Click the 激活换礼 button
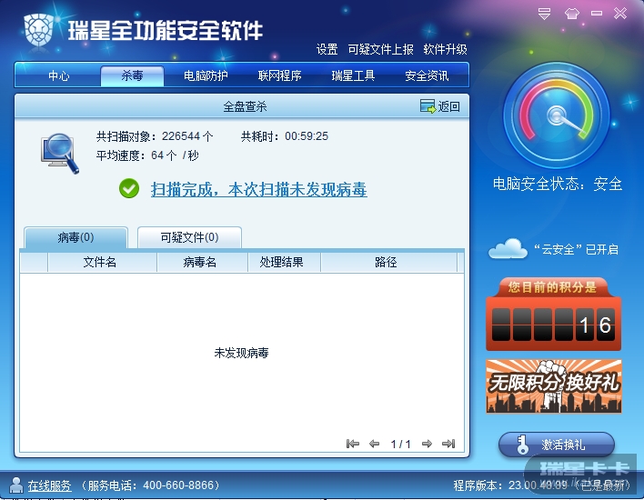The width and height of the screenshot is (644, 500). coord(557,445)
